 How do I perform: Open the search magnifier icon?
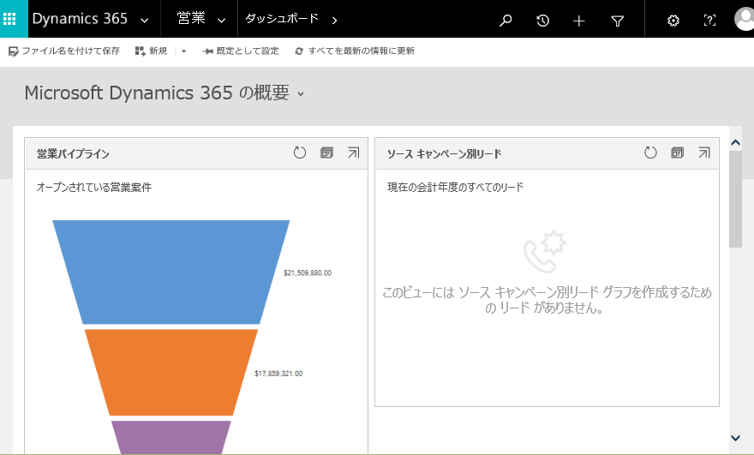[506, 21]
